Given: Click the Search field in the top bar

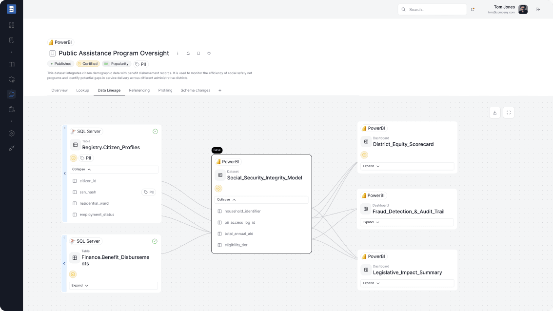Looking at the screenshot, I should click(432, 9).
